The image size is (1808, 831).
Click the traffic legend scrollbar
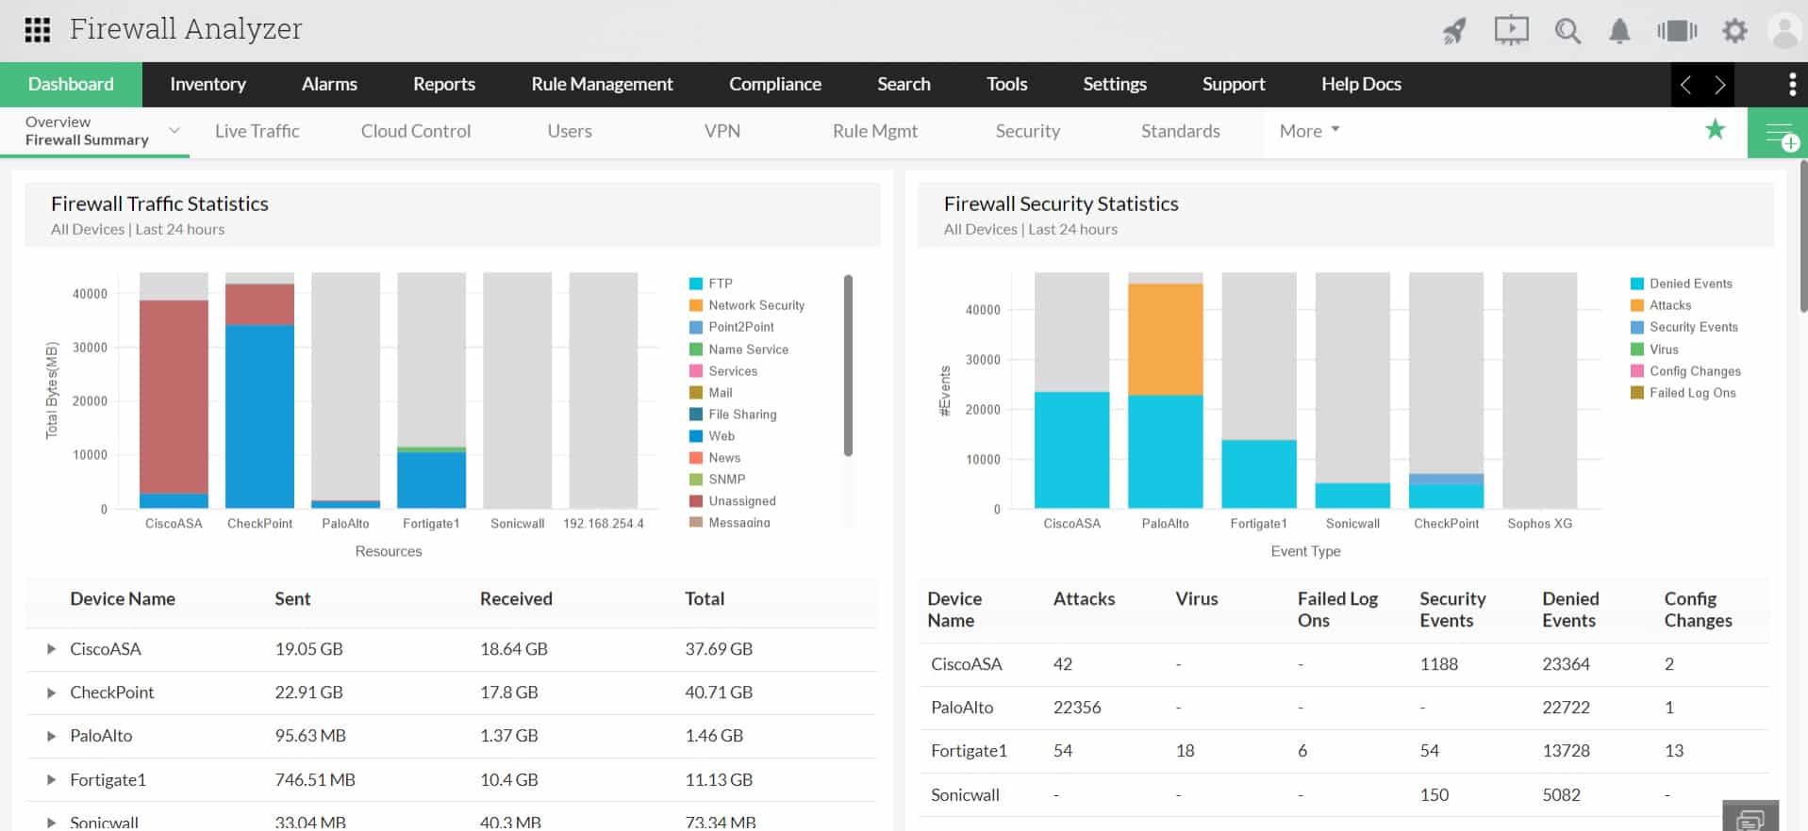click(848, 366)
